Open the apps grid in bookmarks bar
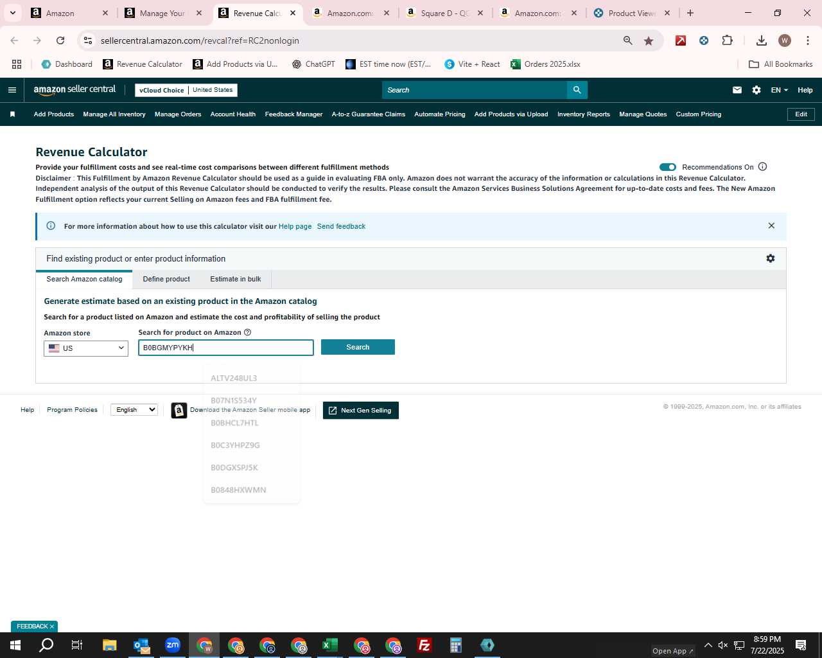 17,64
